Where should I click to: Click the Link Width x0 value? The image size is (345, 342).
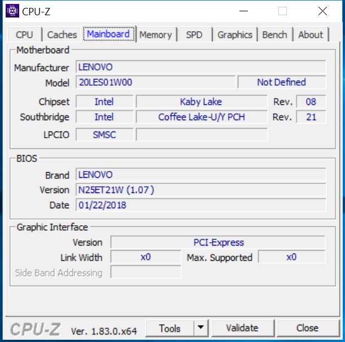146,257
